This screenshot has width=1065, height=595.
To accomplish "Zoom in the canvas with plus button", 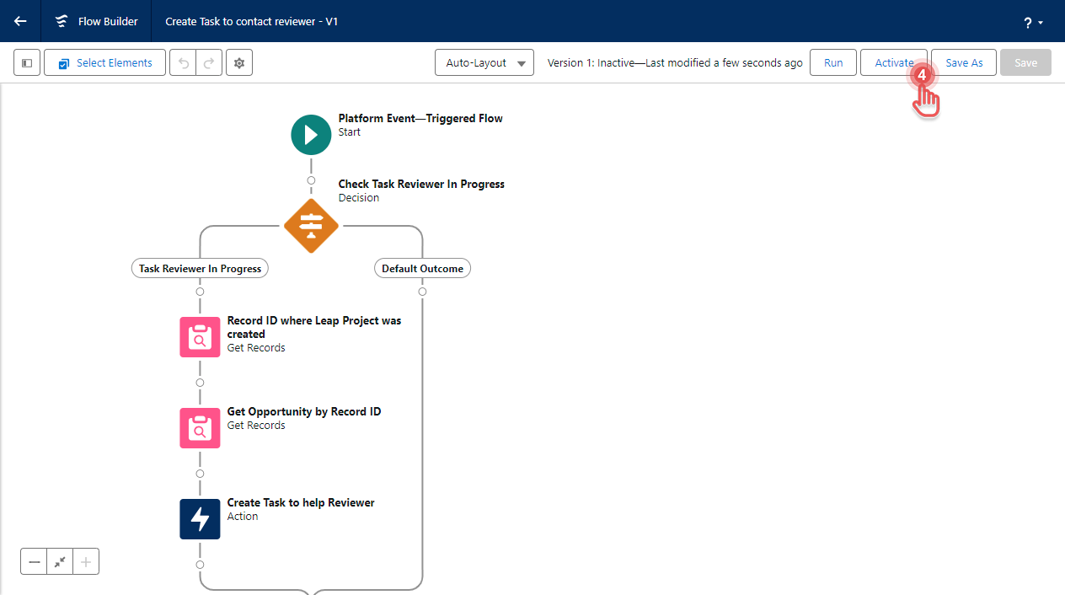I will [86, 562].
